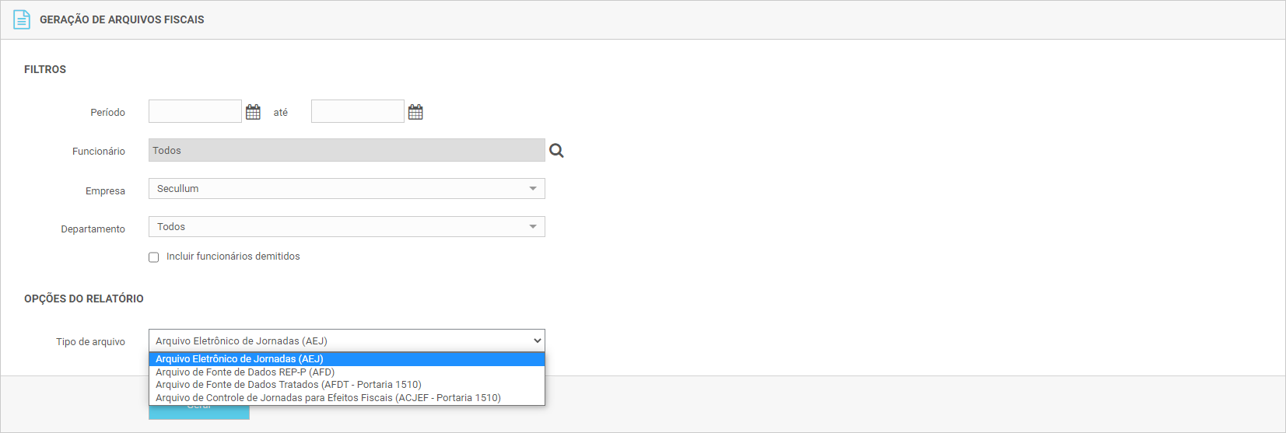Click the Funcionário field showing Todos
Image resolution: width=1286 pixels, height=433 pixels.
(346, 151)
